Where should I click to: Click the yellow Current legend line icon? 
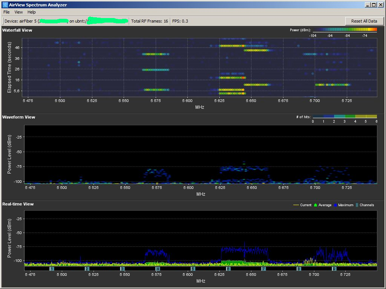pyautogui.click(x=296, y=205)
